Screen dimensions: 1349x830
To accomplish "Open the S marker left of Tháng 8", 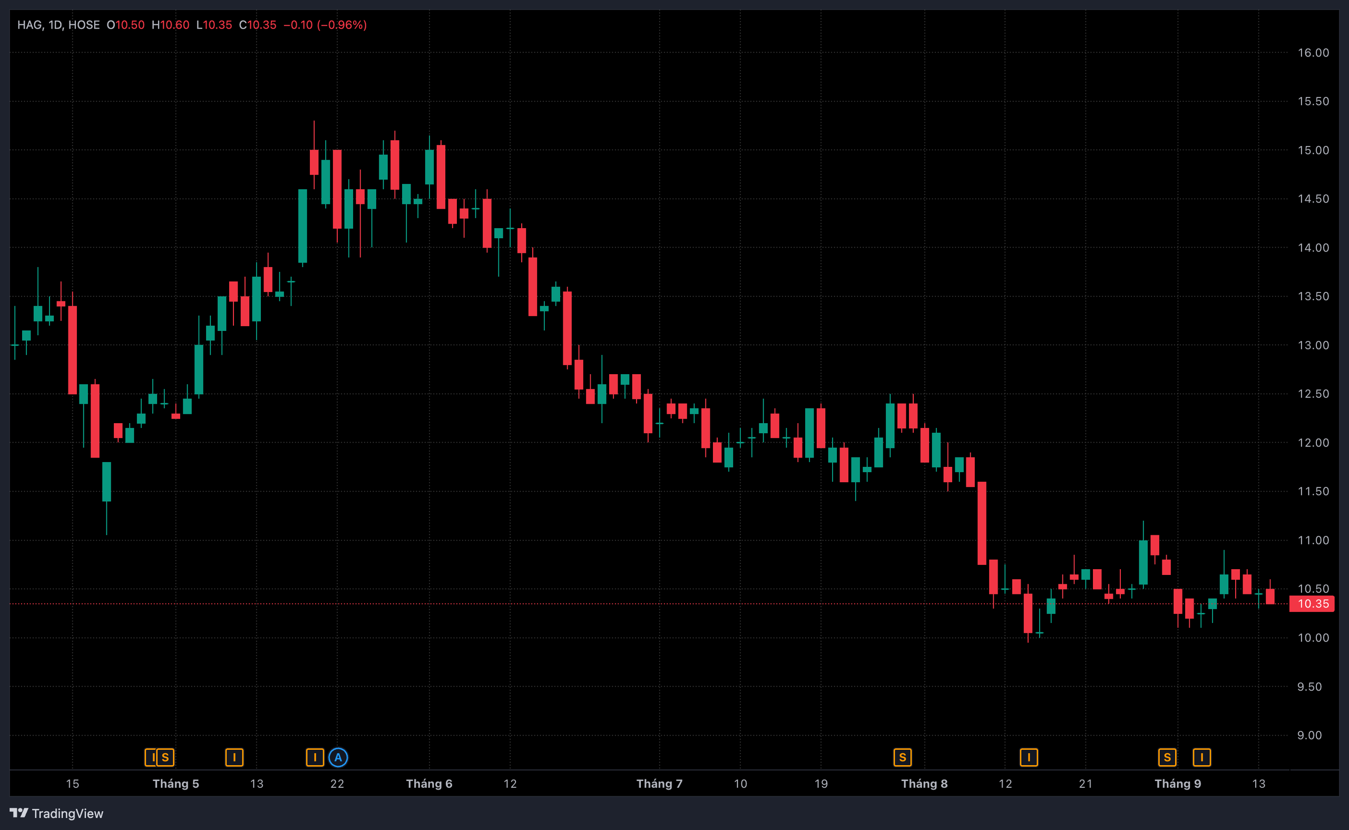I will pos(903,758).
